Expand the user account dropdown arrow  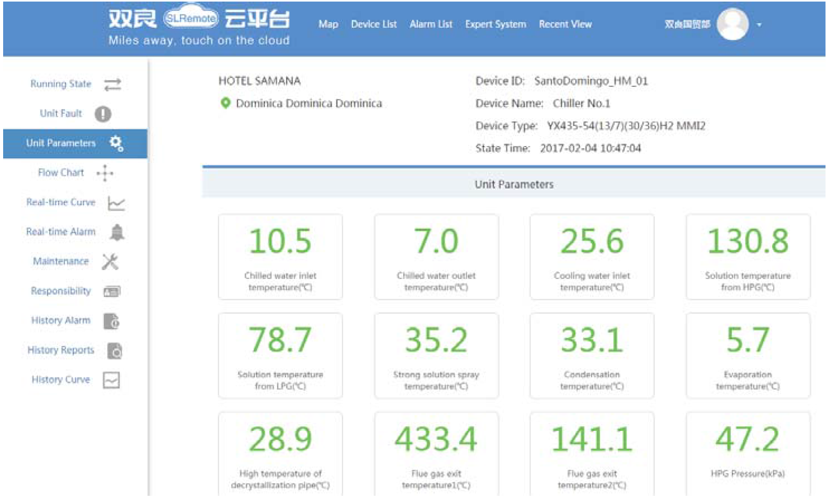click(759, 25)
